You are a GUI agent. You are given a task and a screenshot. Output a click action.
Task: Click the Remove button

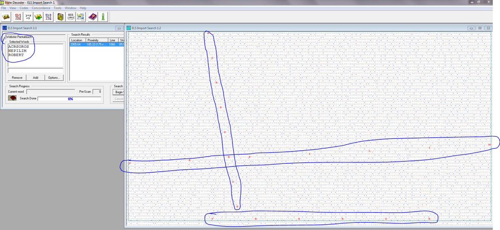(17, 78)
